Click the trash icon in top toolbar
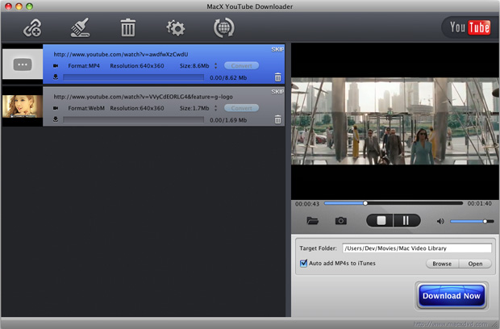Image resolution: width=500 pixels, height=329 pixels. (x=127, y=28)
